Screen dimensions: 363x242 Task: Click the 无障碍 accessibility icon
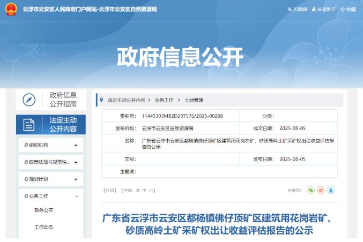[290, 10]
